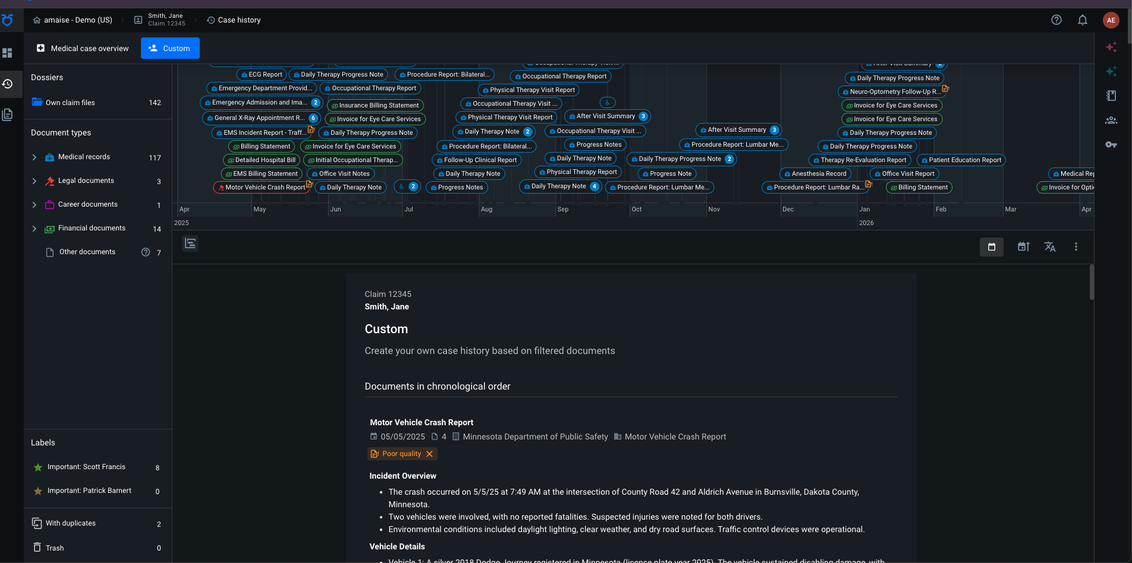The image size is (1132, 563).
Task: Click Smith, Jane Claim 12345 breadcrumb
Action: pos(161,20)
